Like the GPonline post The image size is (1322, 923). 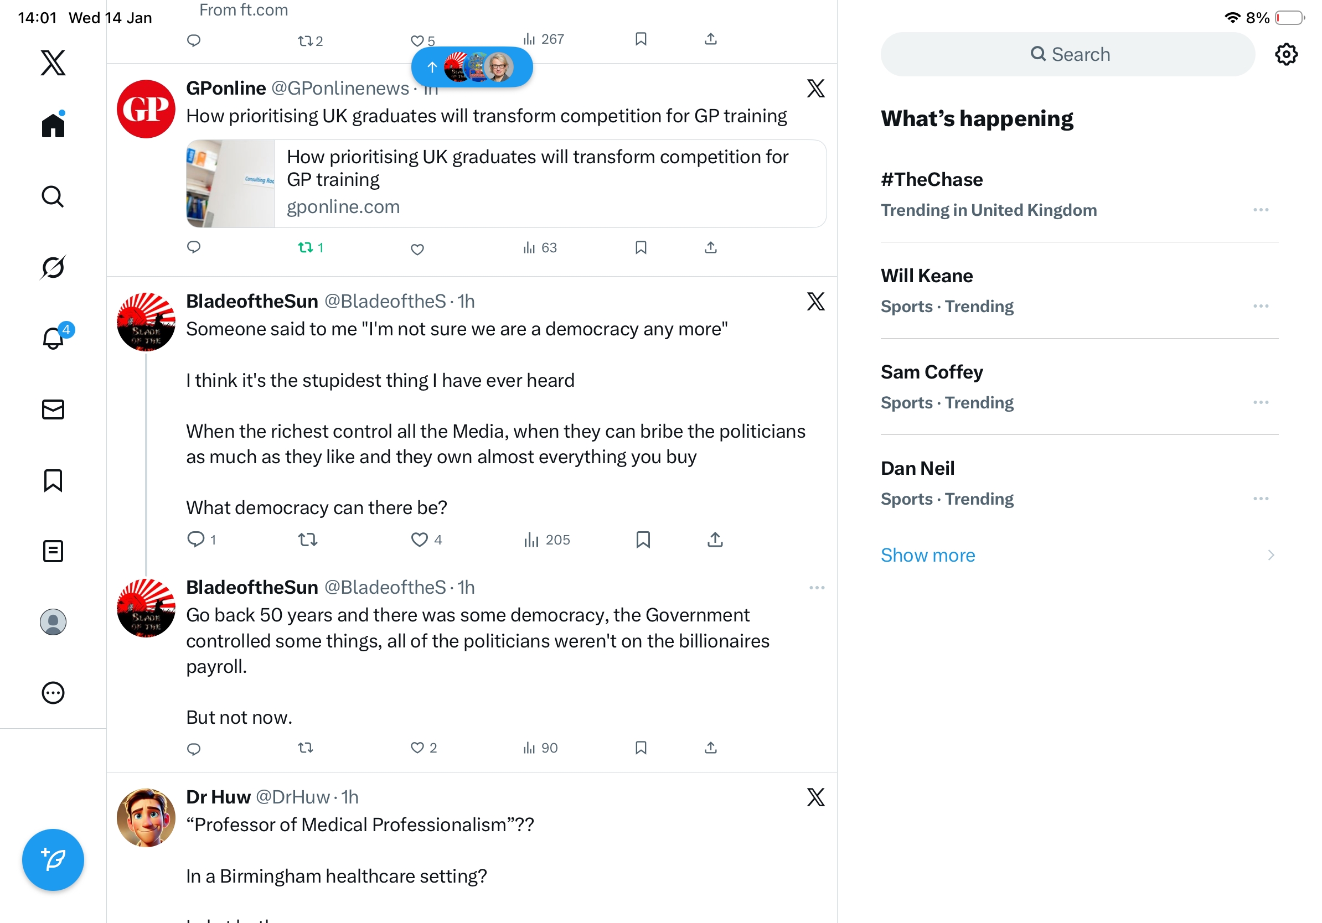[x=417, y=248]
